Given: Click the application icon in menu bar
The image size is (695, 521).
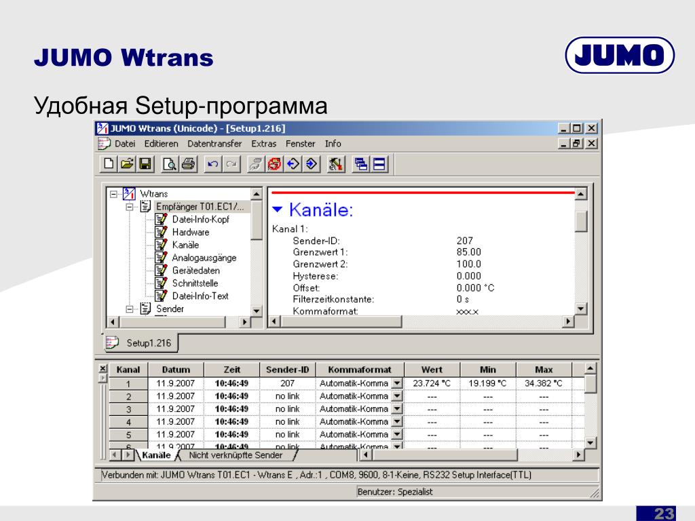Looking at the screenshot, I should tap(104, 144).
